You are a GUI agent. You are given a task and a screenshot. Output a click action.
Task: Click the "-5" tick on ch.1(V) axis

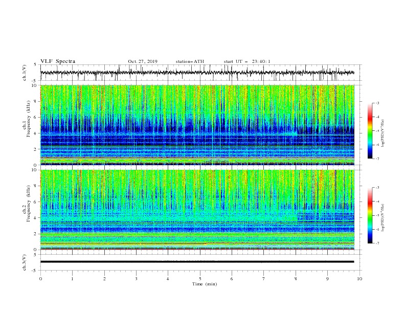[x=34, y=81]
